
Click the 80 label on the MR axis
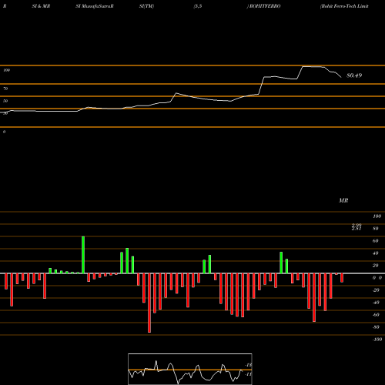pyautogui.click(x=376, y=229)
